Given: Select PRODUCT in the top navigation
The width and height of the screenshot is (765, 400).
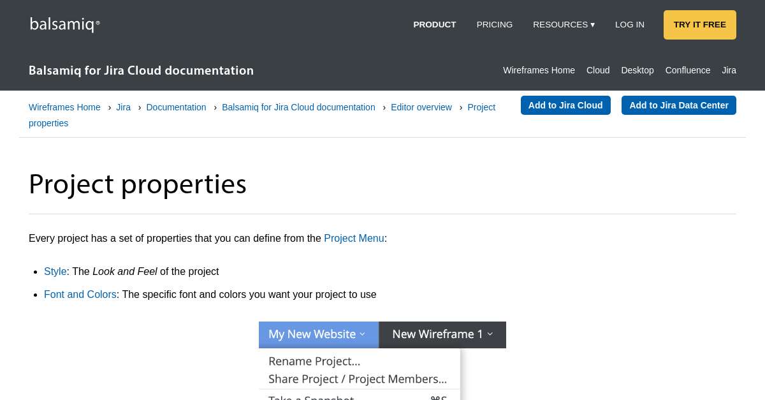Looking at the screenshot, I should pyautogui.click(x=434, y=24).
